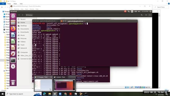Open Adobe Acrobat from the taskbar
The height and width of the screenshot is (96, 170).
[70, 94]
